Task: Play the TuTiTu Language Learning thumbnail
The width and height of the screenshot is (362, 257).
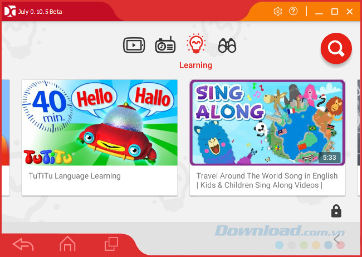Action: (x=100, y=123)
